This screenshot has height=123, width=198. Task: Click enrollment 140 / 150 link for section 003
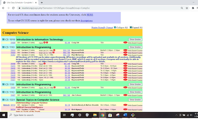tap(67, 55)
